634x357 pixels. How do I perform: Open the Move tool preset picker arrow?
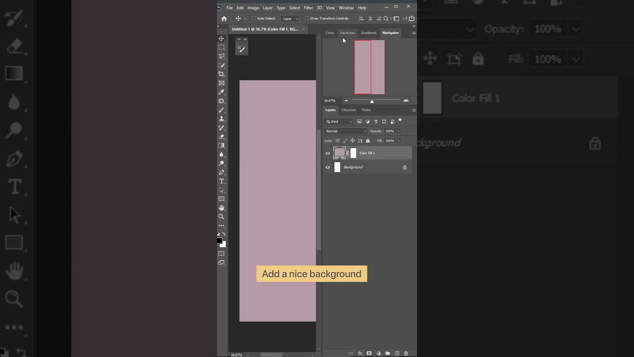[245, 18]
